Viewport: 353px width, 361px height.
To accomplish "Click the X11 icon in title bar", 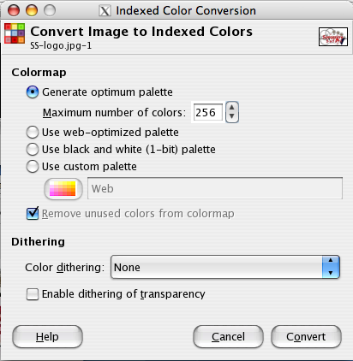I will pos(105,11).
